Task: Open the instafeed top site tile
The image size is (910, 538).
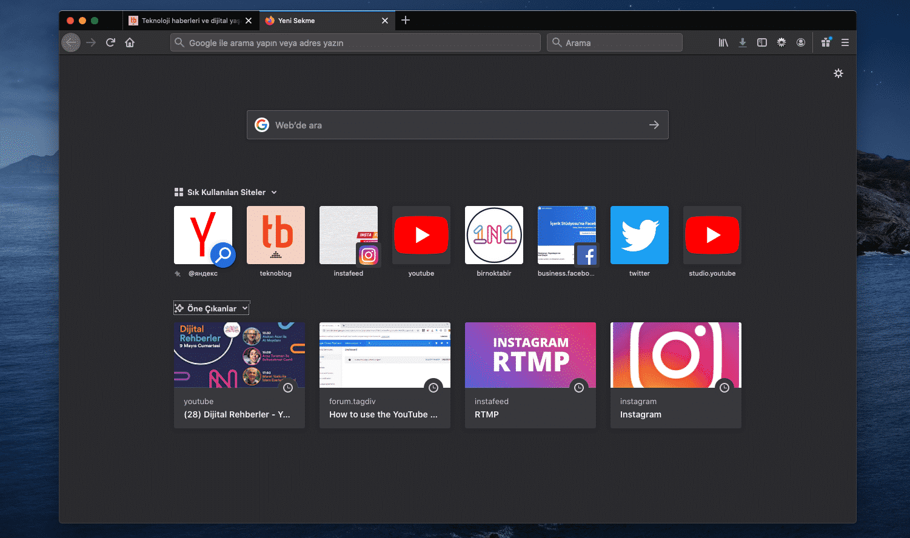Action: [349, 235]
